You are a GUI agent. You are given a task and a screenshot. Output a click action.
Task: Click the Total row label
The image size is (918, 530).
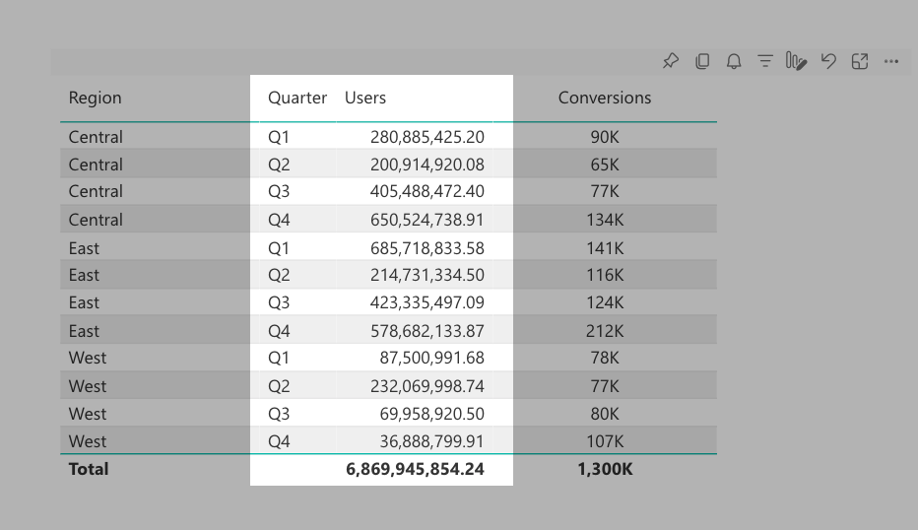(x=89, y=469)
